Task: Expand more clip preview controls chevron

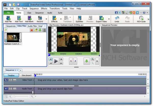Action: tap(97, 61)
